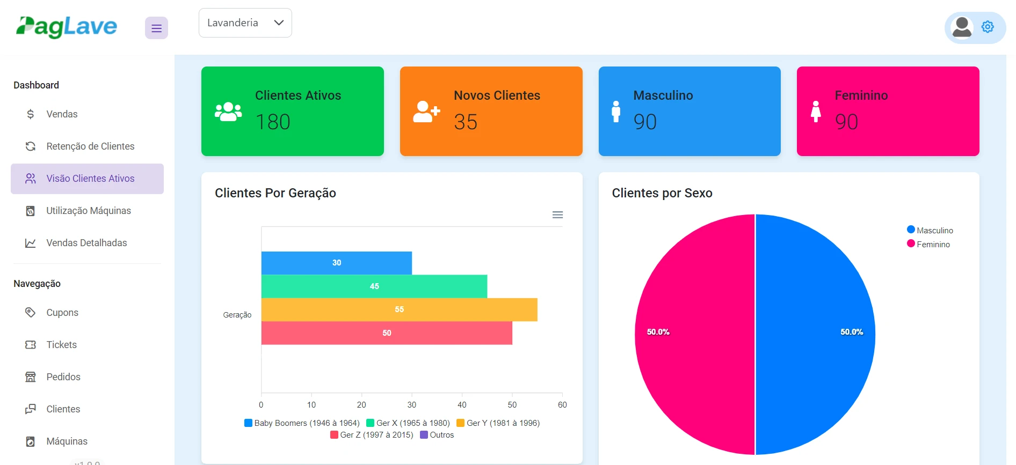Toggle Ger Z (1997 à 2015) legend series
The image size is (1016, 465).
372,435
